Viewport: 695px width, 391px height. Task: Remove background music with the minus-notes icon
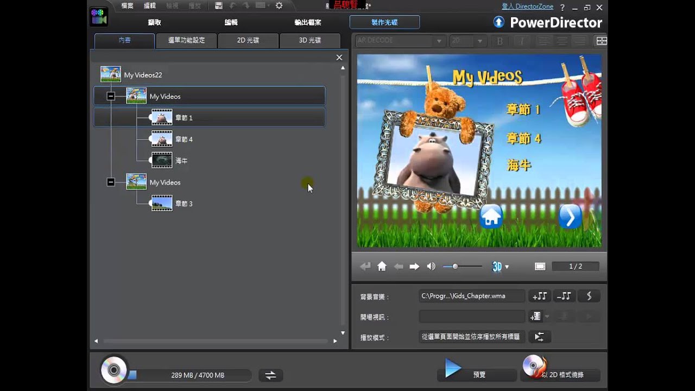(x=564, y=296)
